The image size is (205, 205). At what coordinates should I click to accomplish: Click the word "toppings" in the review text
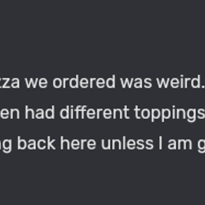169,114
